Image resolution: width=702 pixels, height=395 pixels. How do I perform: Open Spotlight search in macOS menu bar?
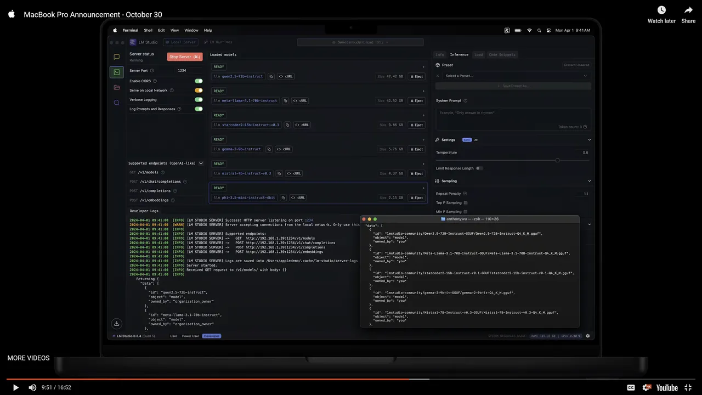(x=539, y=30)
